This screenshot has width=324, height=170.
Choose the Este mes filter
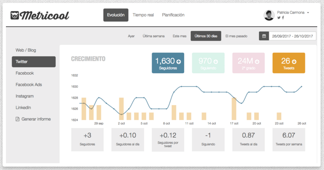click(x=180, y=36)
